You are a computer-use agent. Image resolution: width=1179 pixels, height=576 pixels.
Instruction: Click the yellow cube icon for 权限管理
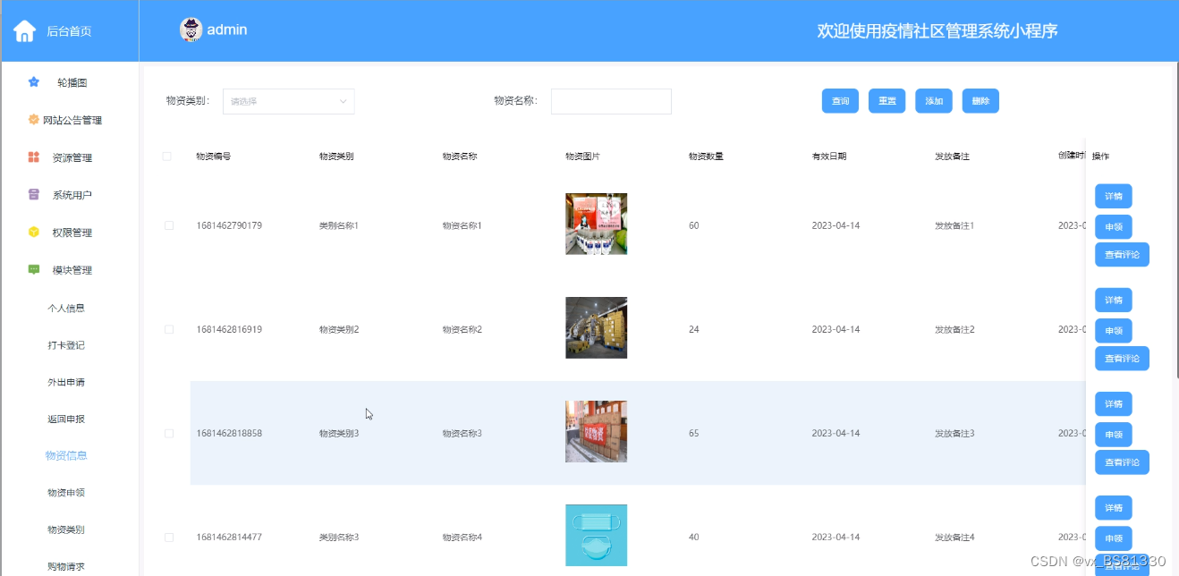pos(34,232)
